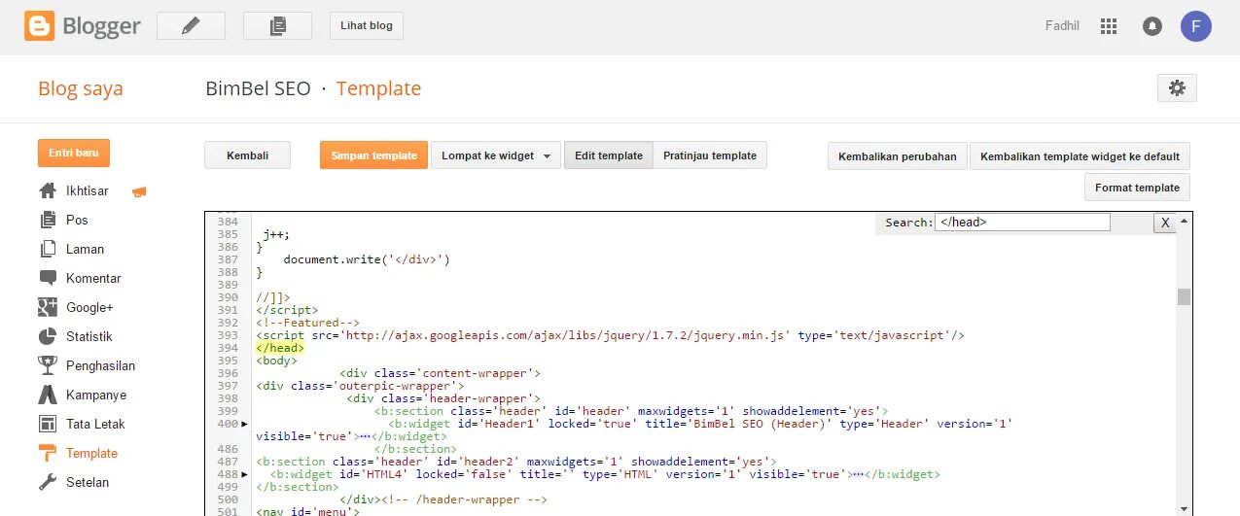Click Blog saya link
Screen dimensions: 1240x516
pos(81,88)
